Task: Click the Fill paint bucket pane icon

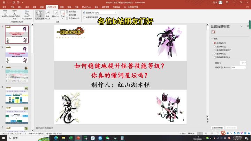Action: [213, 32]
